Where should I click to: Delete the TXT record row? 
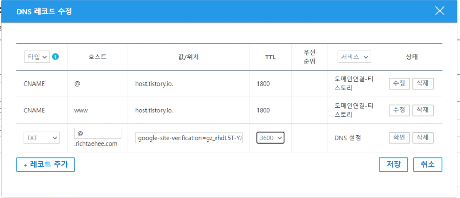423,138
